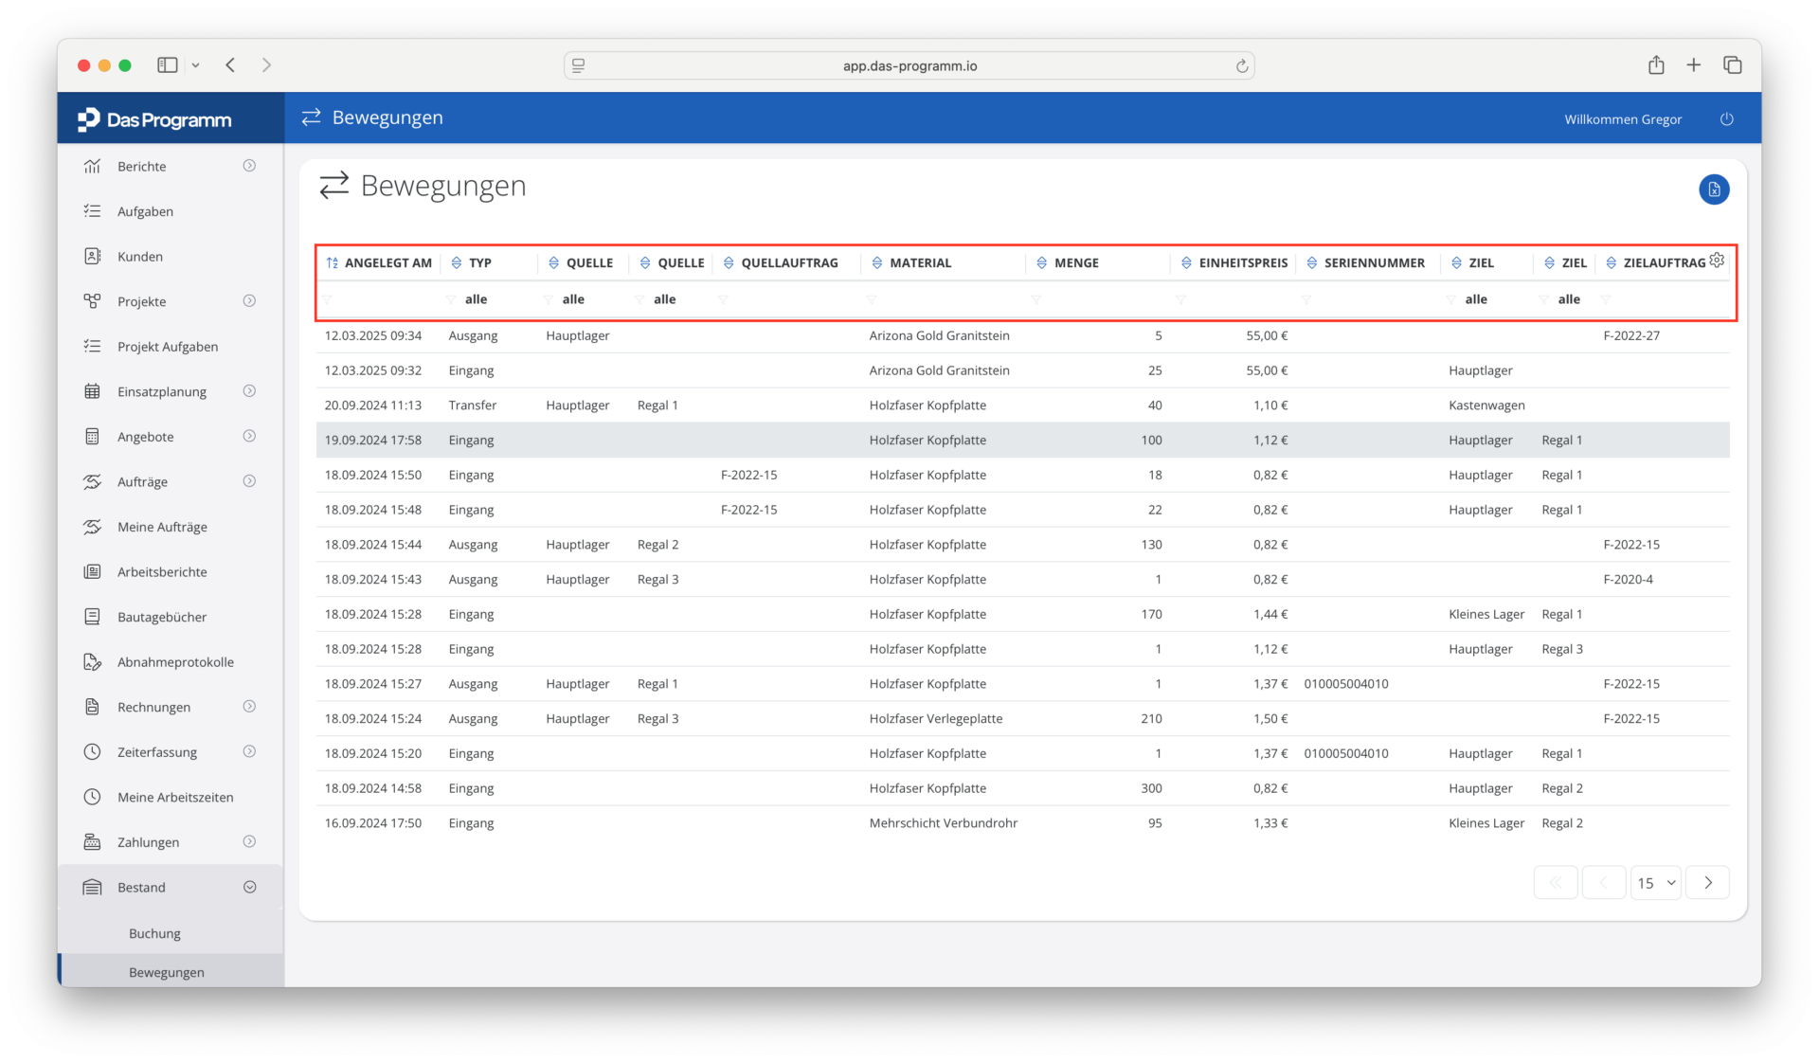Expand the Aufträge submenu arrow
The image size is (1819, 1063).
249,481
